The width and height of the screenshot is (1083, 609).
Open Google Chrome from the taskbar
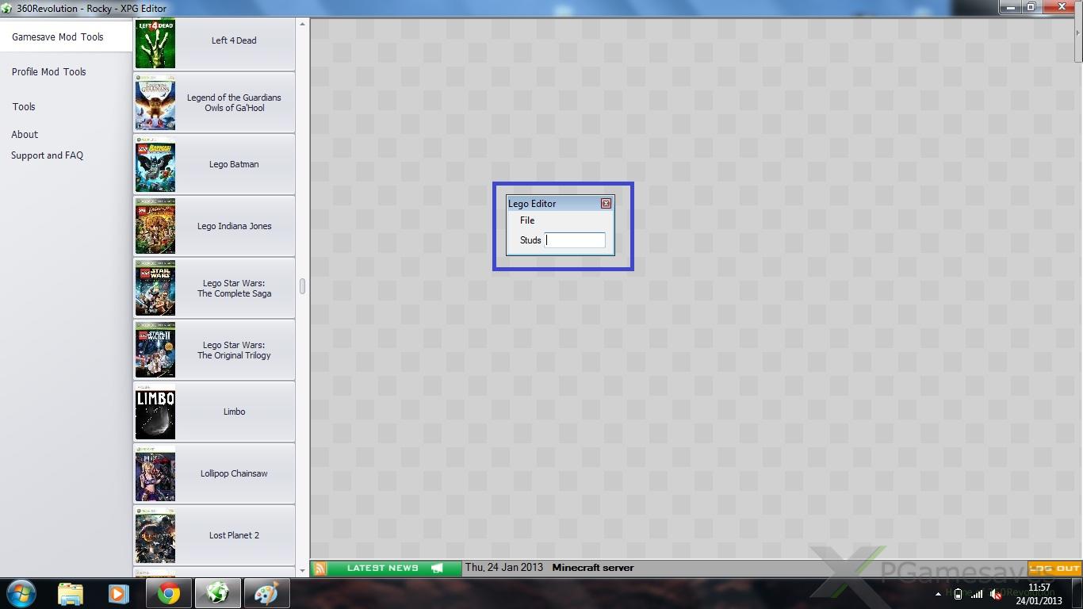pyautogui.click(x=168, y=593)
